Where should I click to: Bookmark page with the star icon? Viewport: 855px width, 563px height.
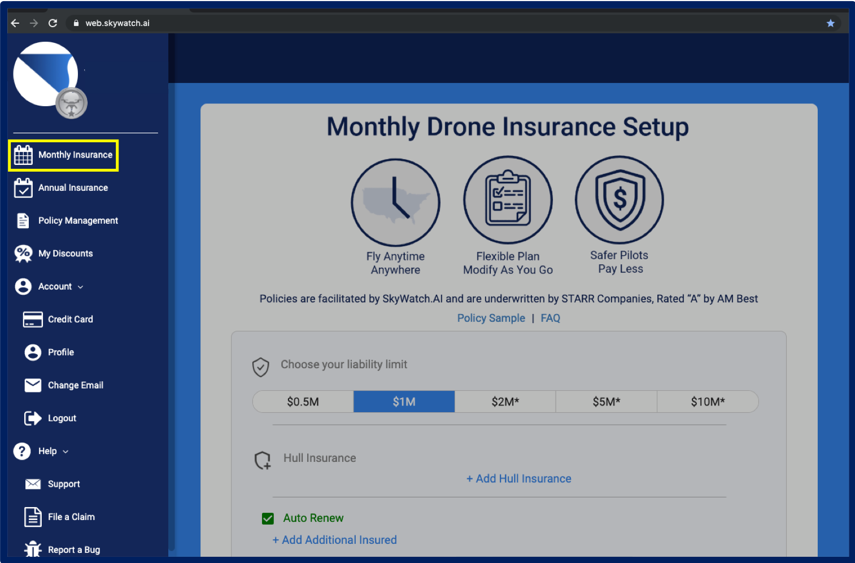[830, 23]
